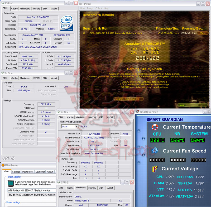
Task: Open the View menu in Paint
Action: pos(82,8)
